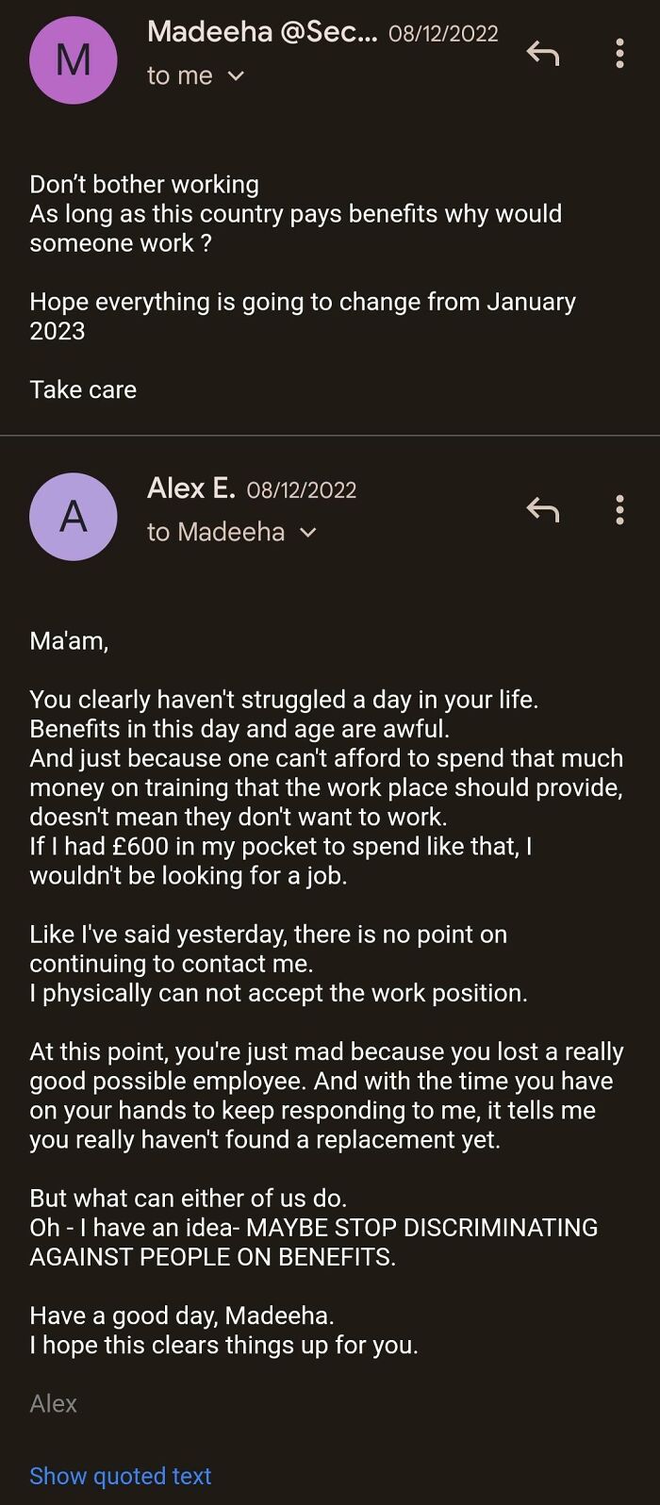Viewport: 660px width, 1505px height.
Task: Open the chevron beside 'to me'
Action: pos(236,75)
